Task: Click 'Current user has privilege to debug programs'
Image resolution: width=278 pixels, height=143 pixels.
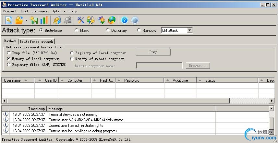Action: click(x=83, y=131)
